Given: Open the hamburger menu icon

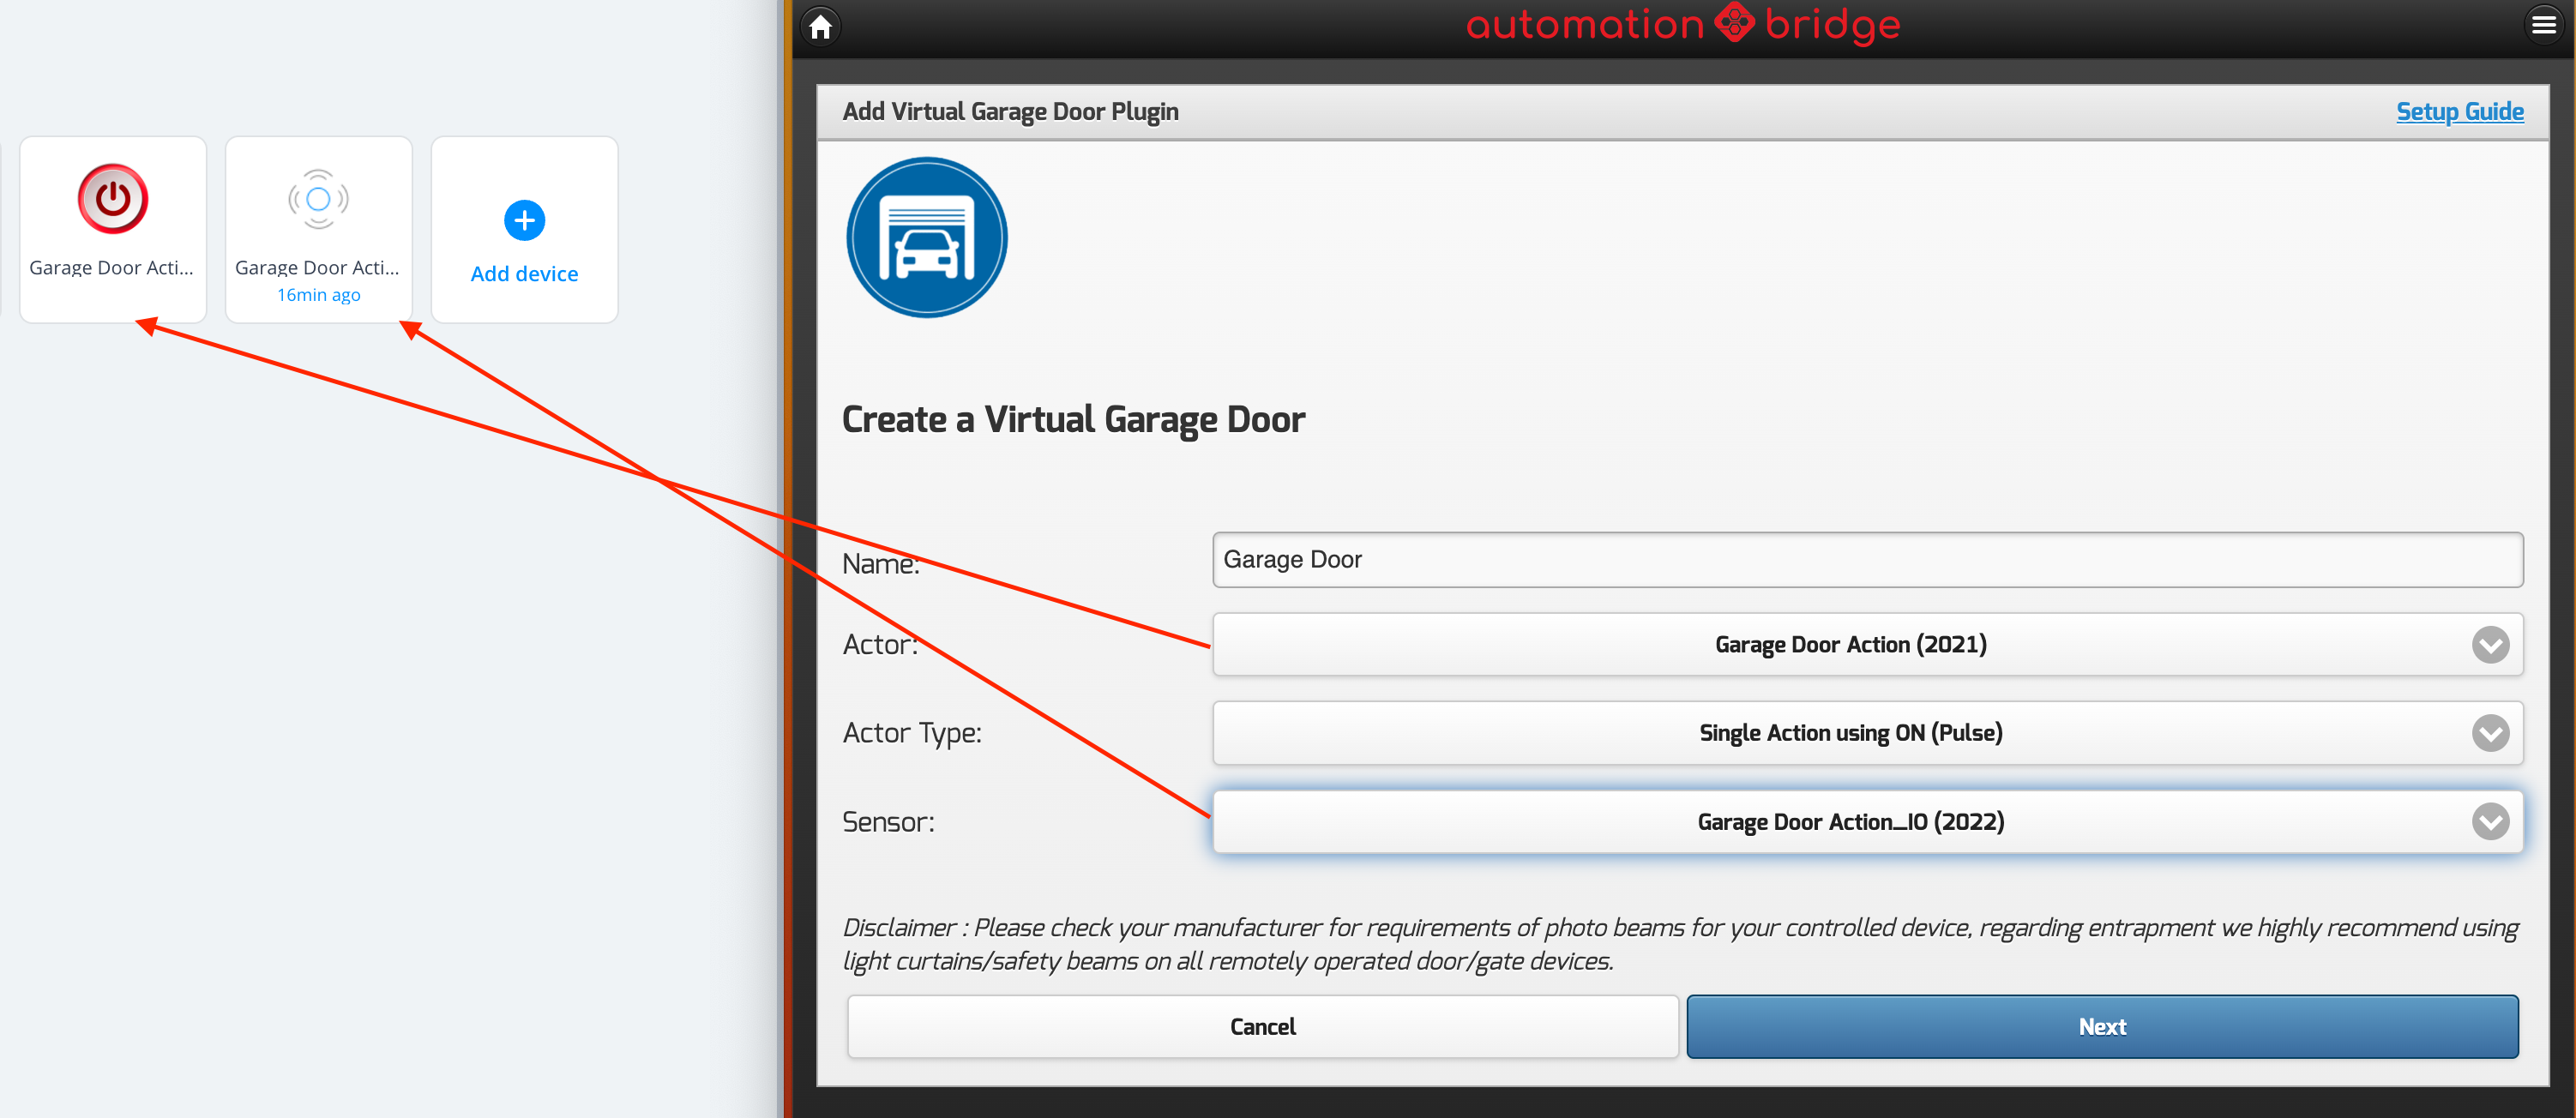Looking at the screenshot, I should click(x=2543, y=24).
